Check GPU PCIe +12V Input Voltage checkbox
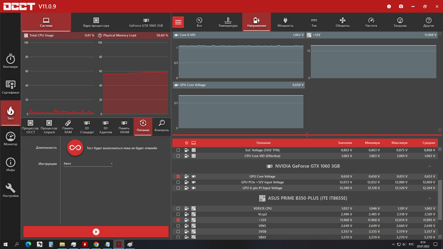 pyautogui.click(x=178, y=182)
